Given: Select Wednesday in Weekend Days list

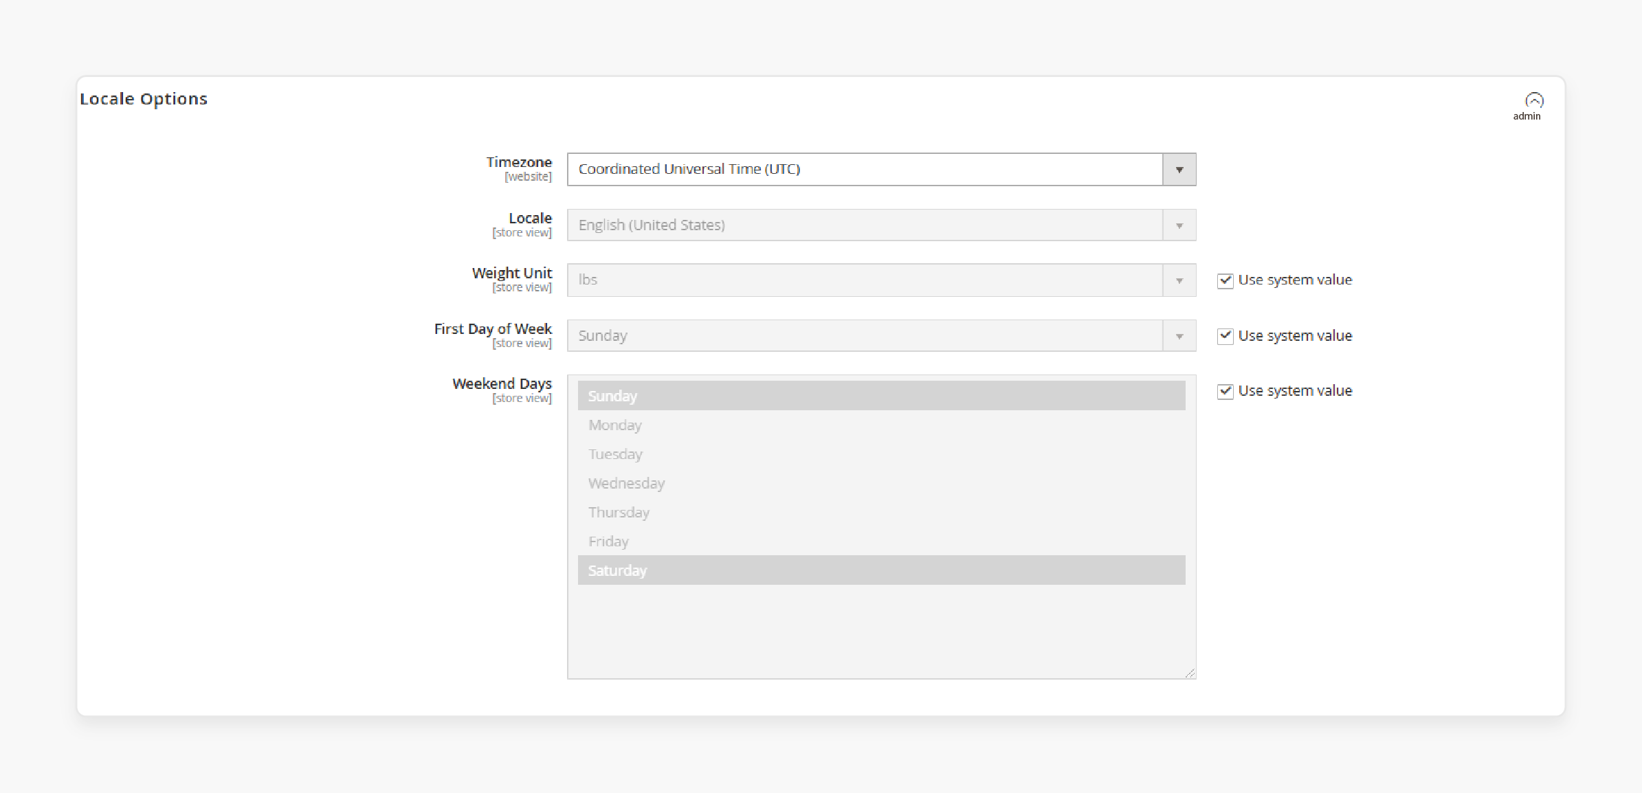Looking at the screenshot, I should (881, 483).
